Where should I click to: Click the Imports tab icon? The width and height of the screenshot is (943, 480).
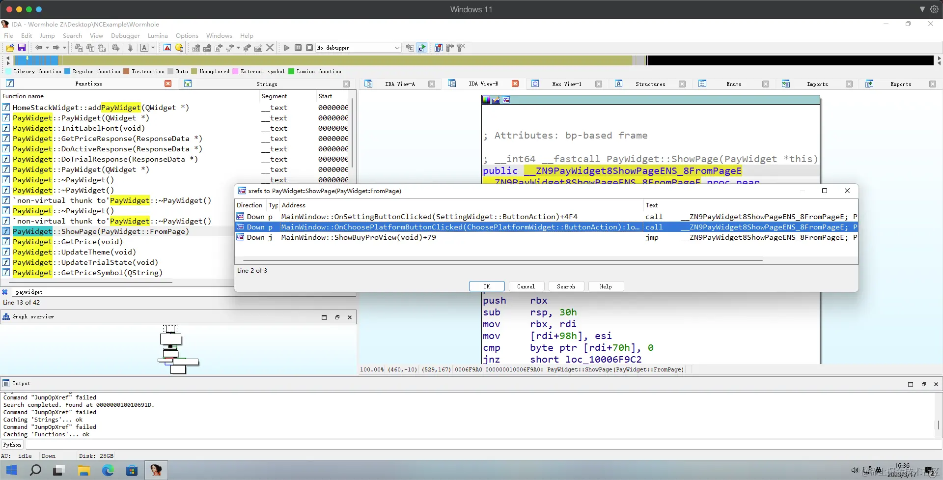(786, 84)
